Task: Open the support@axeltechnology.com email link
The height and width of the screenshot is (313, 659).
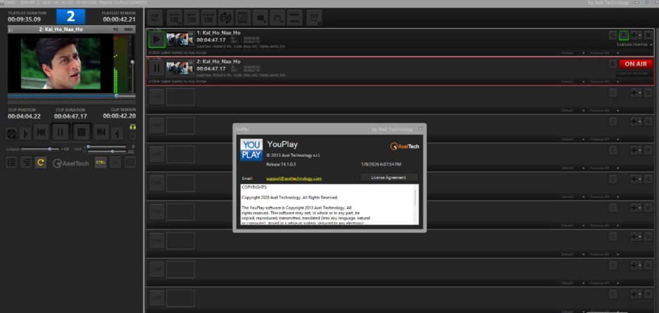Action: point(293,178)
